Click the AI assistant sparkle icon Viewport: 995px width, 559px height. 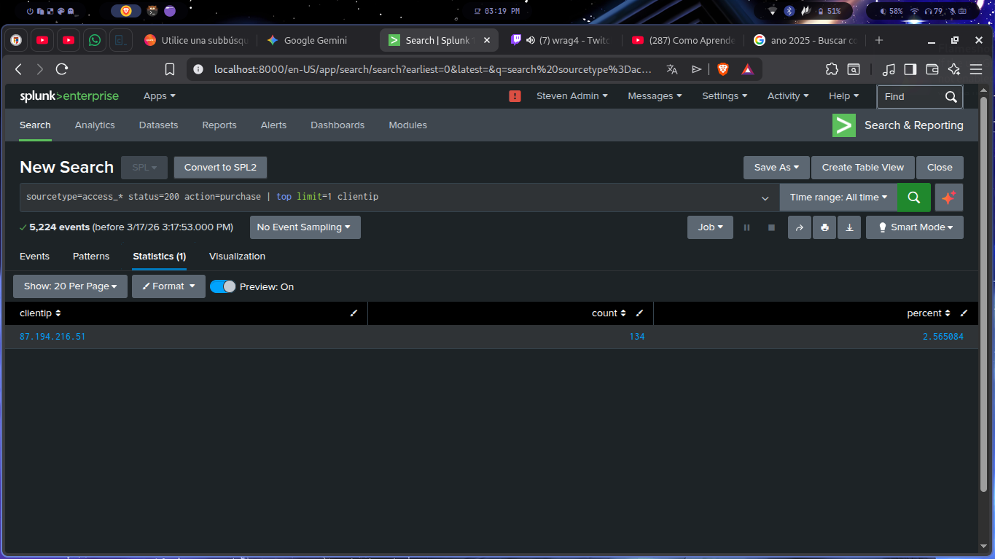[x=948, y=198]
